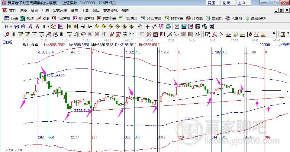The image size is (290, 152).
Task: Jump to last bar with skip-end icon
Action: tap(76, 26)
